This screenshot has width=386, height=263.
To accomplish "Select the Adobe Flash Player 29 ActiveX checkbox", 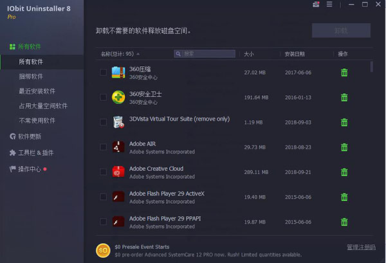I will point(104,197).
